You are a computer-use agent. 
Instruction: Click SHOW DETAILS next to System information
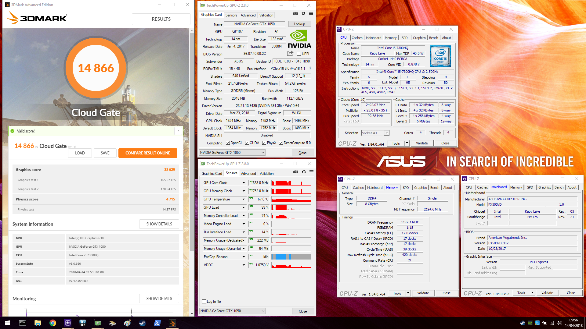click(x=159, y=224)
